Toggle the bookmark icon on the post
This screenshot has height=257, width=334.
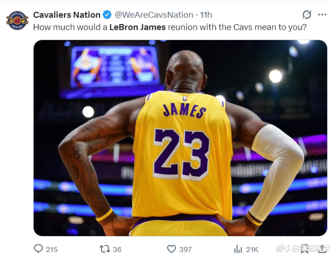[x=304, y=249]
